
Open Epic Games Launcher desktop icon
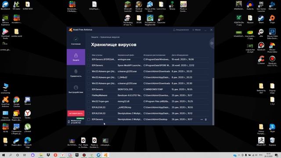coord(261,7)
